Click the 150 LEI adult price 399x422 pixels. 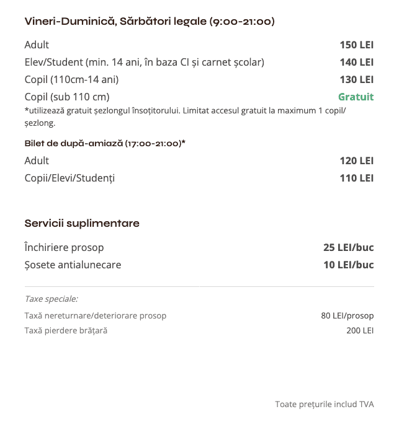[x=356, y=45]
